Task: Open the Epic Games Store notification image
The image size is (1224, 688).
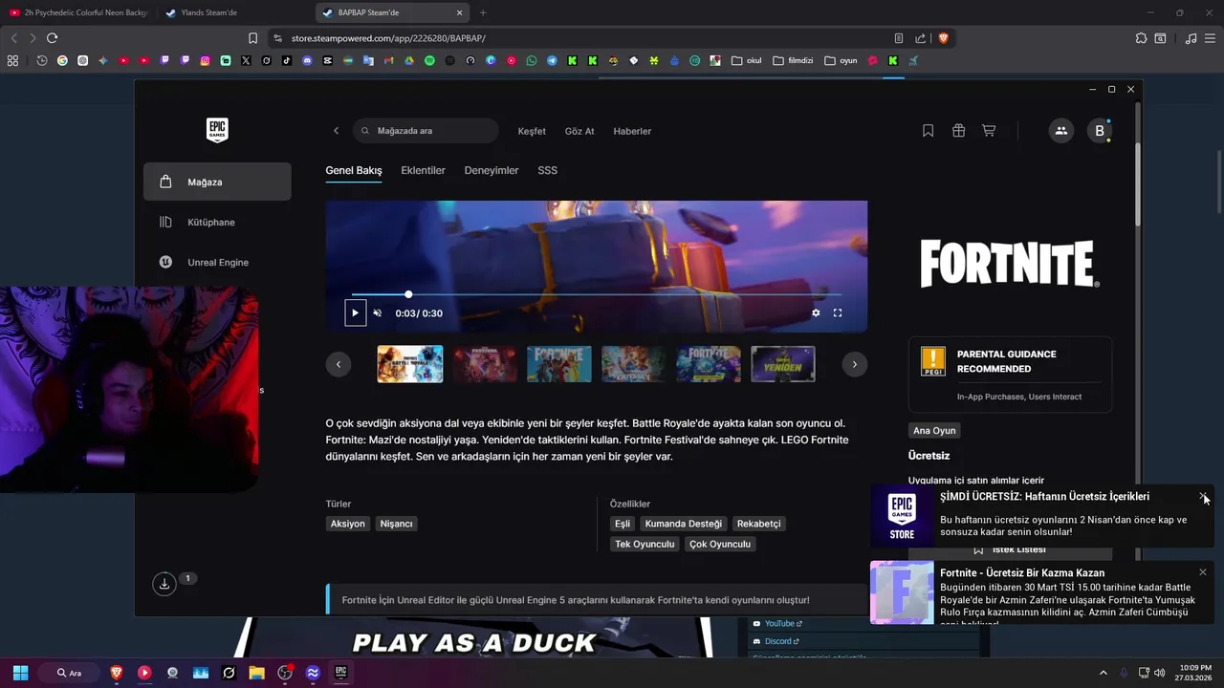Action: 902,516
